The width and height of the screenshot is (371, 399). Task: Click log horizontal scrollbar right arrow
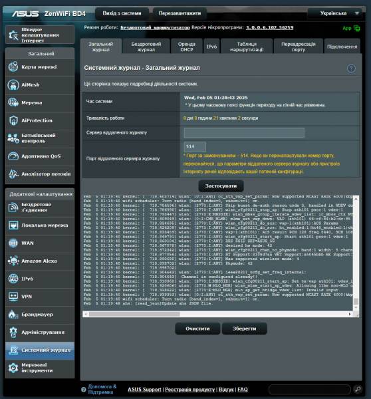[x=350, y=314]
